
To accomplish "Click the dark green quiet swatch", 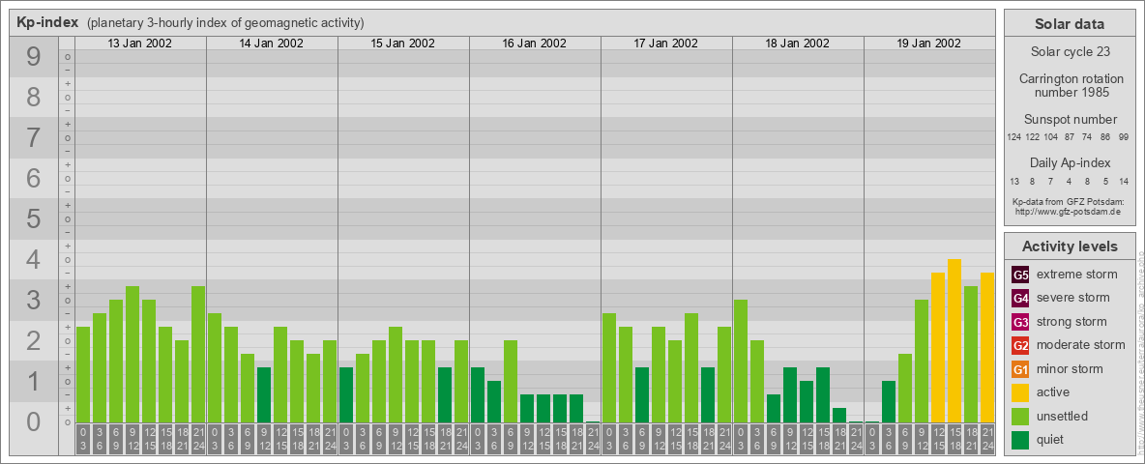I will click(x=1020, y=440).
